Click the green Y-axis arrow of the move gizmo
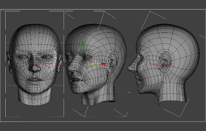The image size is (206, 131). point(83,44)
